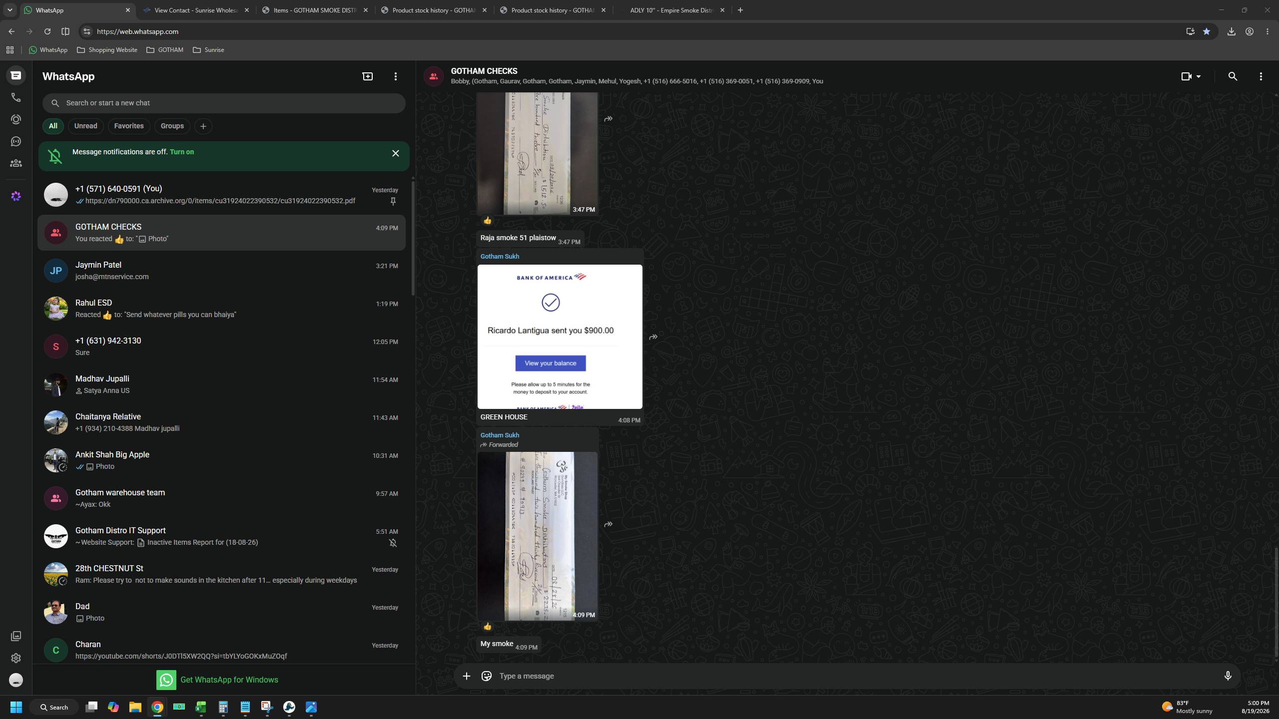Screen dimensions: 1279x719
Task: Select the Unread chat filter
Action: 85,126
